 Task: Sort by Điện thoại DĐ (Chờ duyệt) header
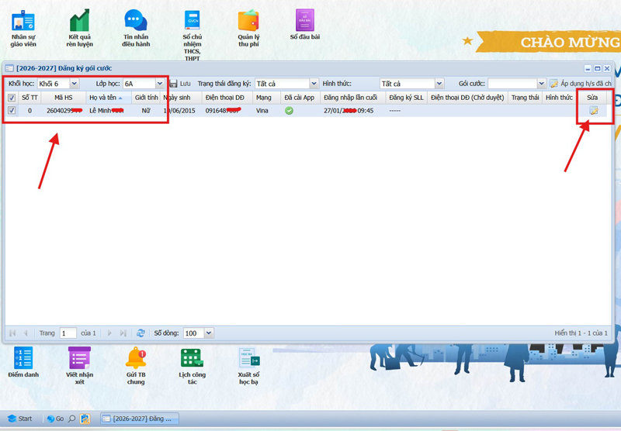click(467, 98)
